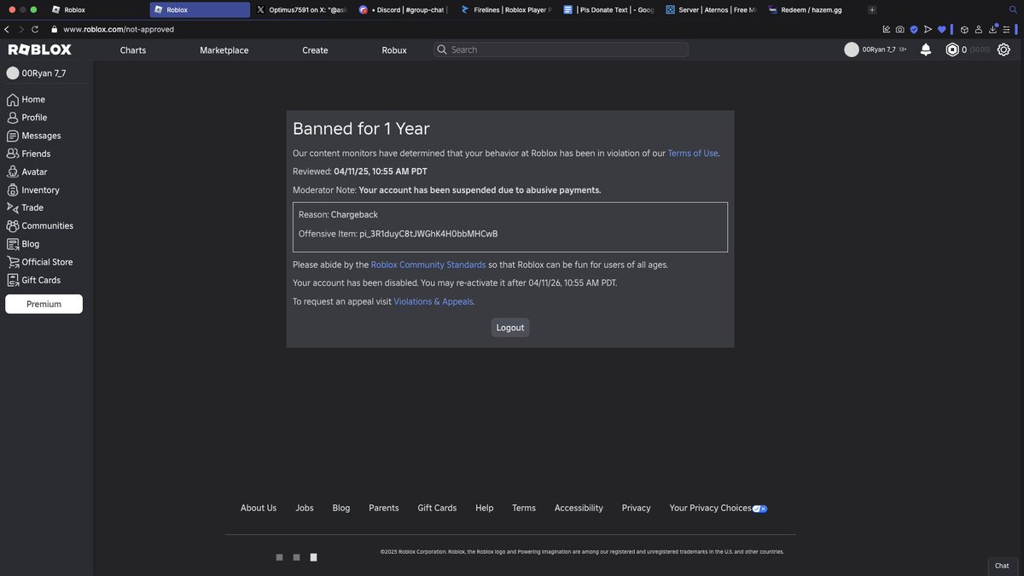The image size is (1024, 576).
Task: Open the Roblox settings gear
Action: tap(1004, 49)
